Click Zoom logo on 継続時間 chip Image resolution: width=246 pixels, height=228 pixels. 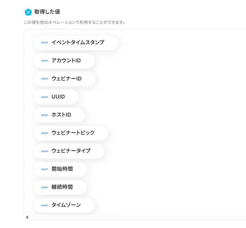45,187
